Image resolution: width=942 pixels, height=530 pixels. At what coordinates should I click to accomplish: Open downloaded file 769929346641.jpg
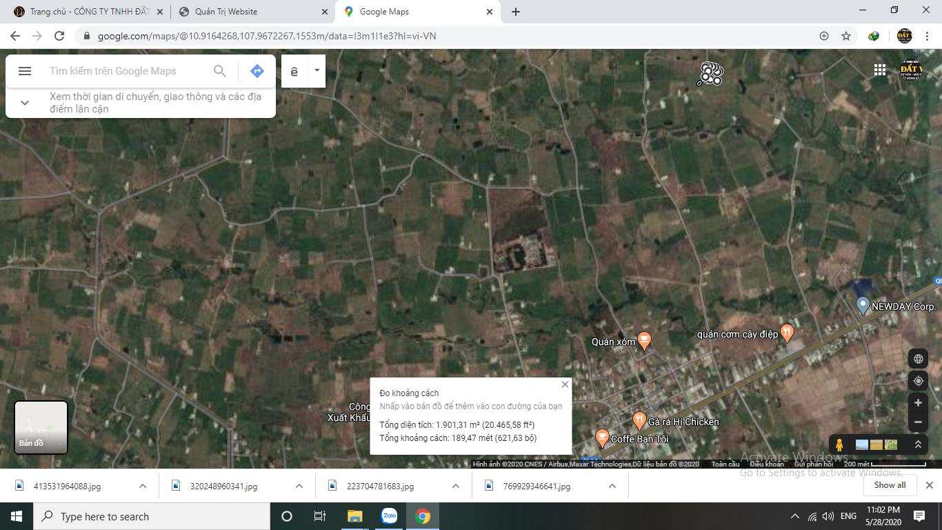point(537,486)
